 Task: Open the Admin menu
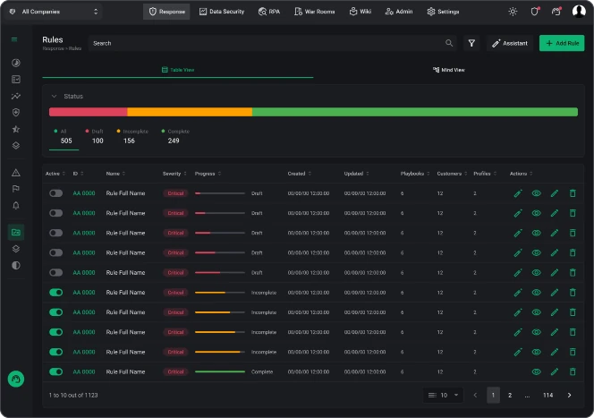click(398, 12)
